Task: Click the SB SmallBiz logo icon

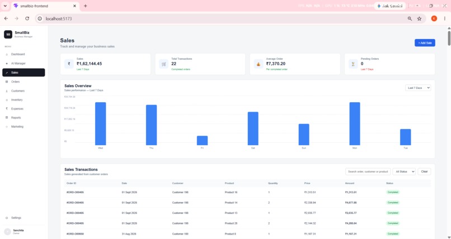Action: [8, 35]
